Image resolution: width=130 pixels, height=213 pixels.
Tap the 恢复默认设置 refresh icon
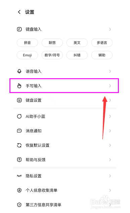pos(19,145)
